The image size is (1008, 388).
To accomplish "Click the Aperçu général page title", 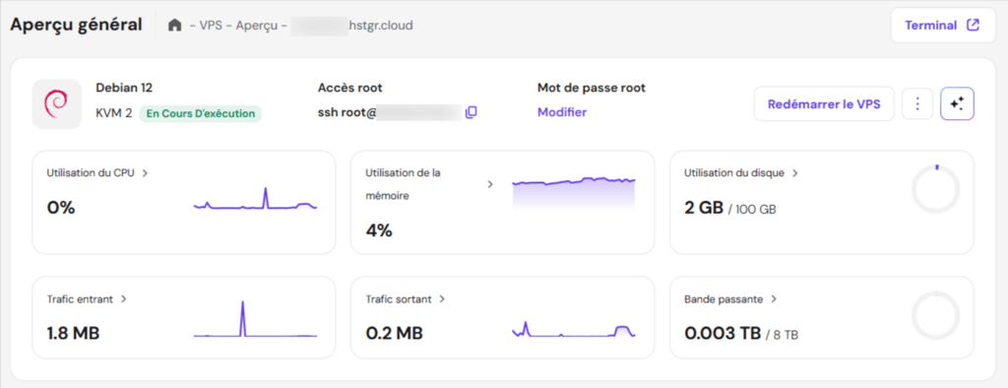I will point(76,25).
